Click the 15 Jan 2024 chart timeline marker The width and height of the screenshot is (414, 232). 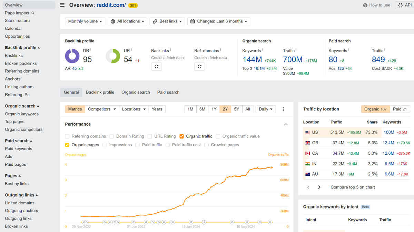click(x=191, y=222)
